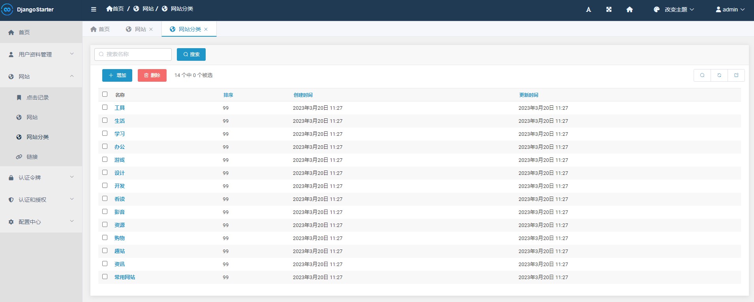Click the DjangoStarter infinity logo
This screenshot has height=302, width=754.
coord(7,9)
